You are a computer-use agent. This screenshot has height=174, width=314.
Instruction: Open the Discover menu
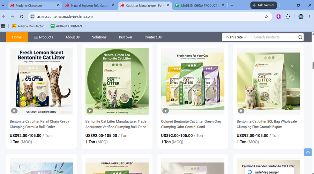pos(126,37)
